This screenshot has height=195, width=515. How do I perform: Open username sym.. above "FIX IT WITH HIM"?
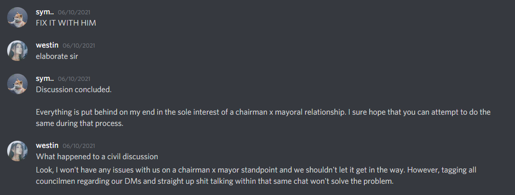click(45, 12)
